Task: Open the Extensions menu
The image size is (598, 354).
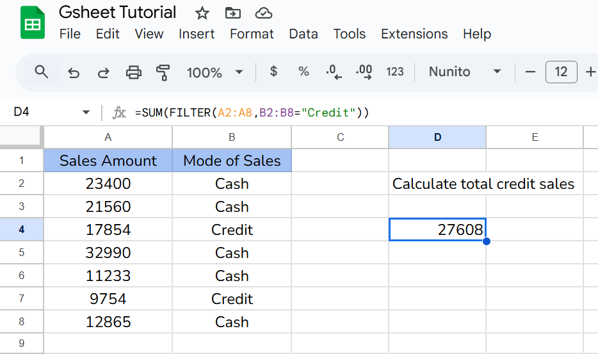Action: click(x=414, y=34)
